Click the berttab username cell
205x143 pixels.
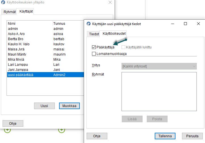pos(59,39)
